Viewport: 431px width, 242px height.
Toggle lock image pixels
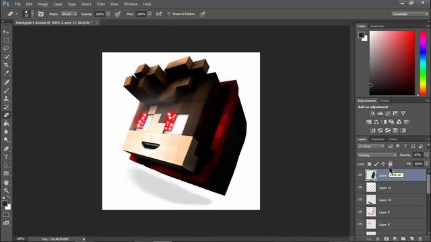(x=376, y=164)
